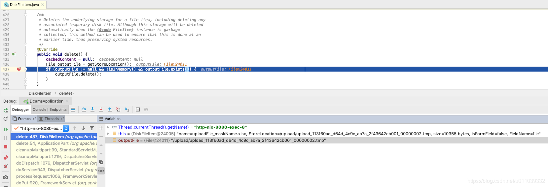
Task: Switch to the Debugger tab
Action: click(20, 109)
